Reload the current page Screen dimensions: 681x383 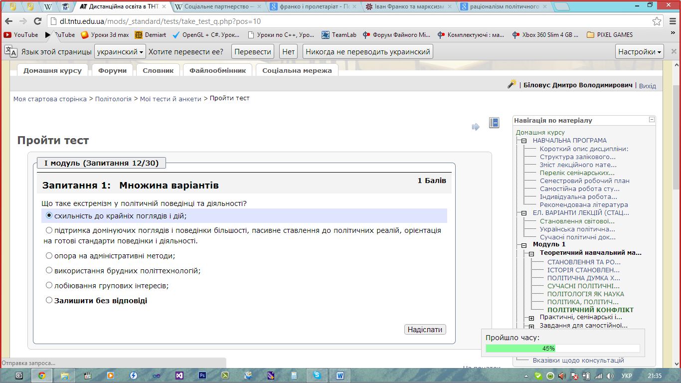click(37, 21)
